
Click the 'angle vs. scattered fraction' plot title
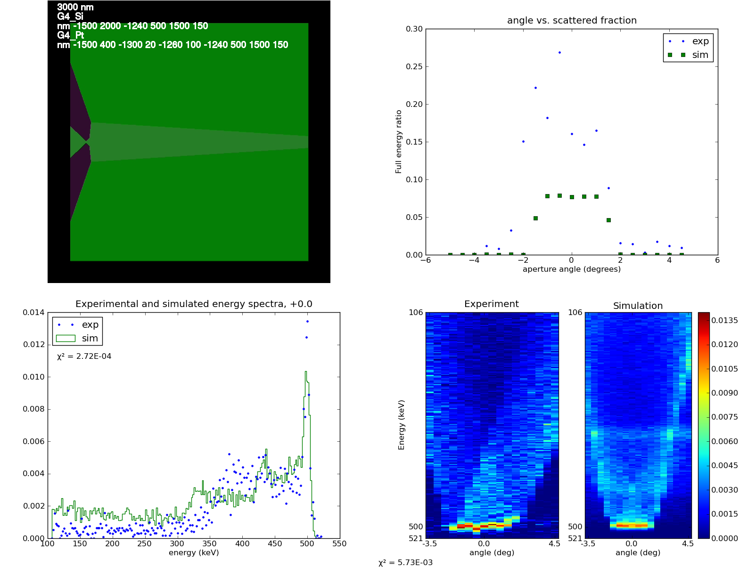pos(572,20)
